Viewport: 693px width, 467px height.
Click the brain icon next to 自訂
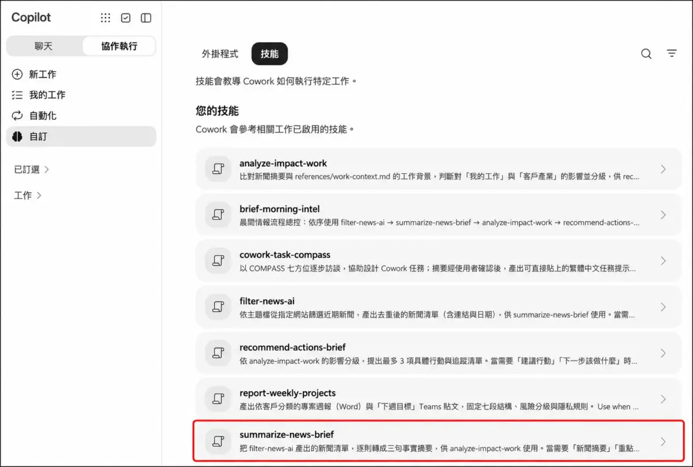click(x=17, y=137)
